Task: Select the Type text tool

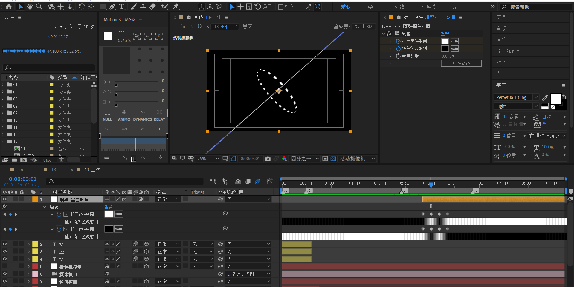Action: (122, 7)
